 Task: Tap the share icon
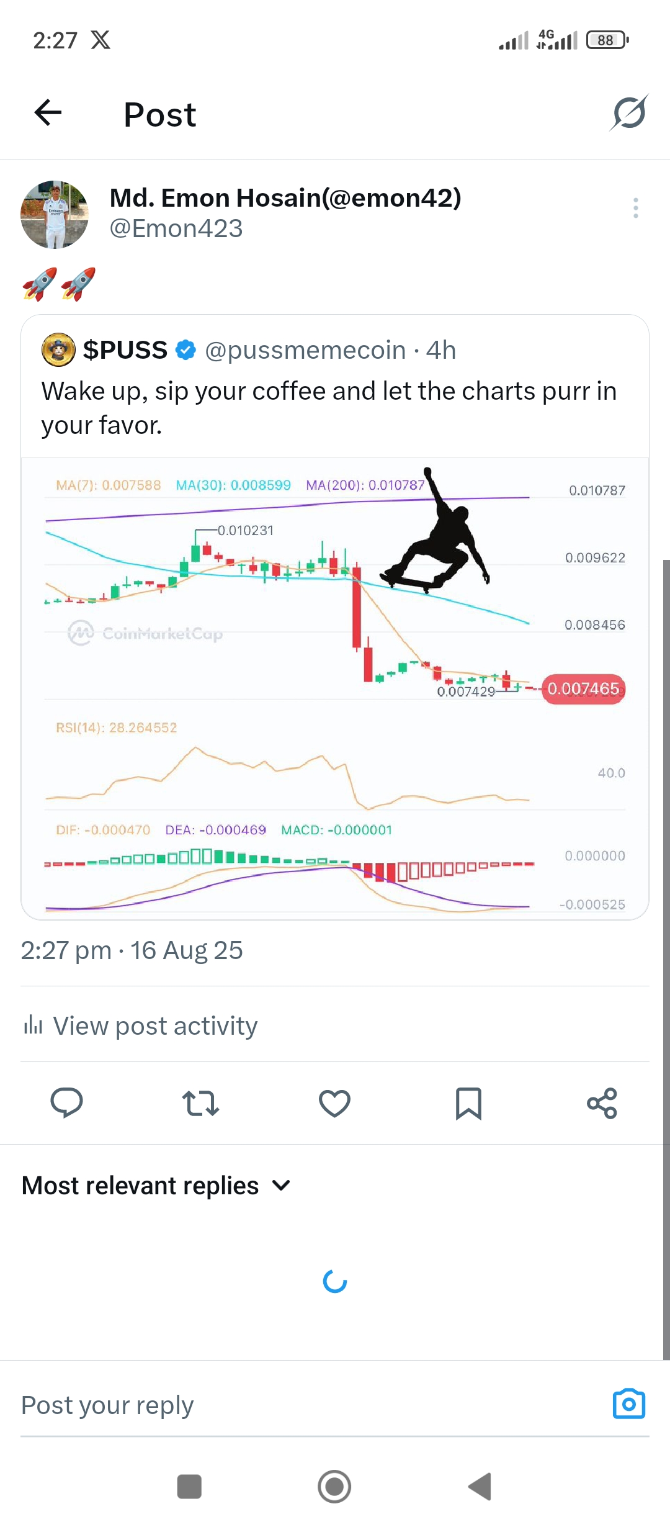click(x=602, y=1103)
